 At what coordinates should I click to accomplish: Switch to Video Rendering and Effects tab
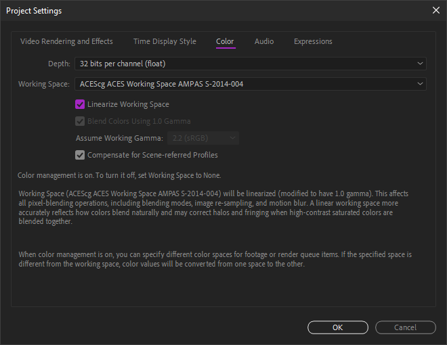[66, 41]
